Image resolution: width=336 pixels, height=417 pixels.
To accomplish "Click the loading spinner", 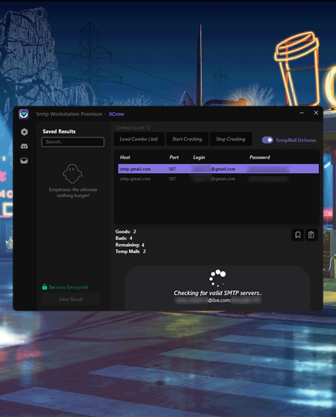I will [x=217, y=278].
